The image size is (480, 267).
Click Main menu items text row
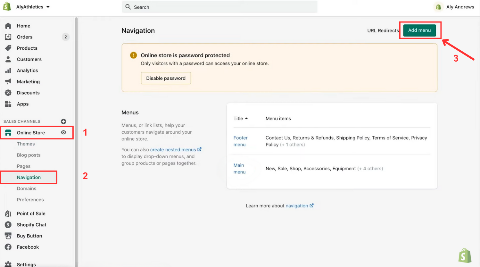[x=324, y=169]
